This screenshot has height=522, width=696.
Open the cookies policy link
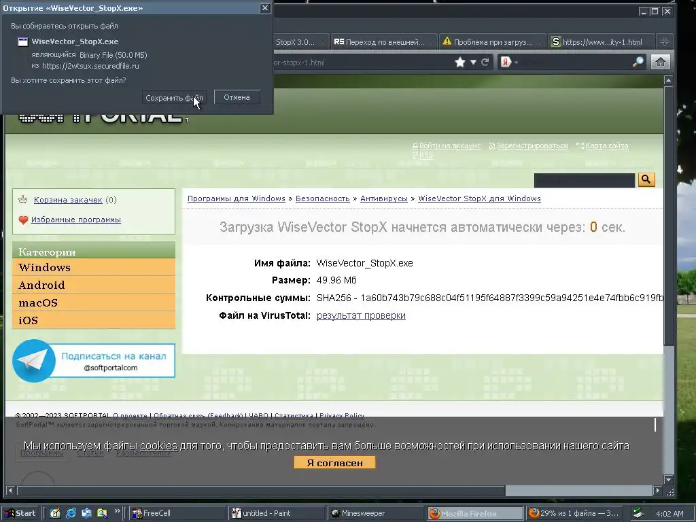[x=158, y=446]
